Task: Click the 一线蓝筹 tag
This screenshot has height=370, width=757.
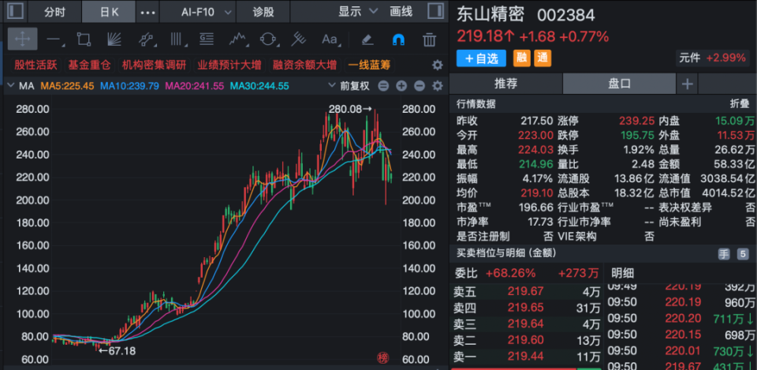Action: tap(369, 65)
